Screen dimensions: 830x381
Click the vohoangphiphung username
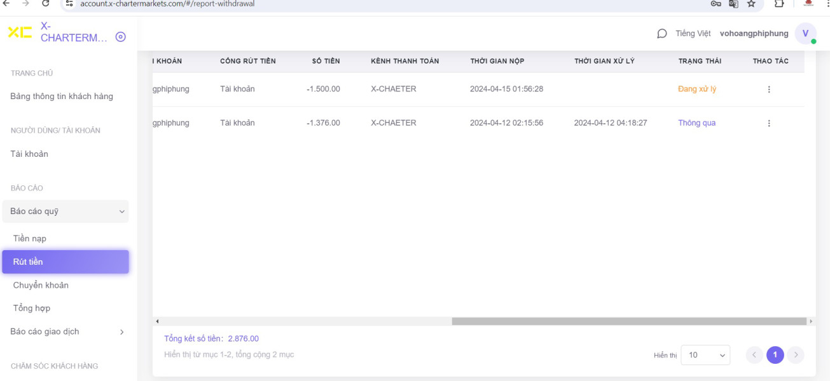tap(754, 34)
